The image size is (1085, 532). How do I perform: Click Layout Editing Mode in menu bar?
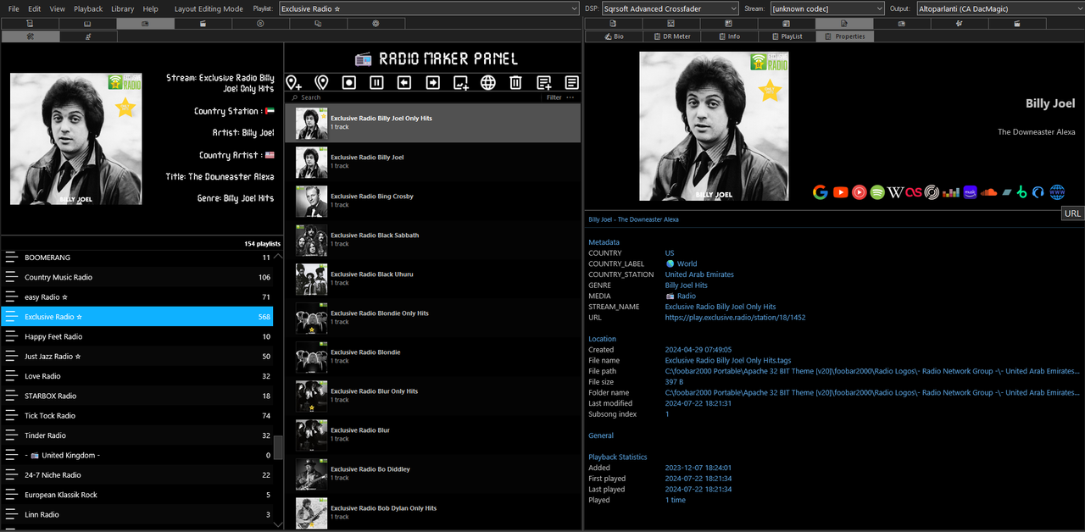coord(209,8)
